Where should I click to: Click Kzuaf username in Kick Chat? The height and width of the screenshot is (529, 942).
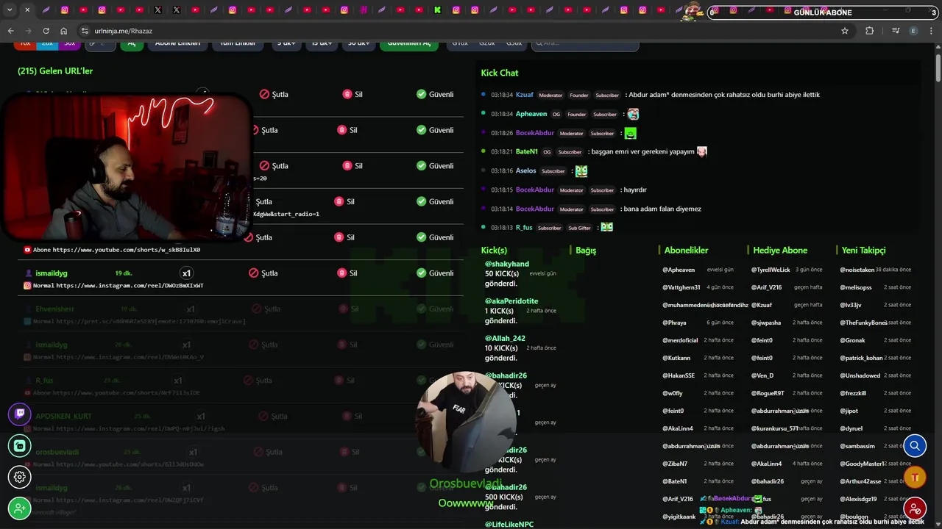(524, 95)
